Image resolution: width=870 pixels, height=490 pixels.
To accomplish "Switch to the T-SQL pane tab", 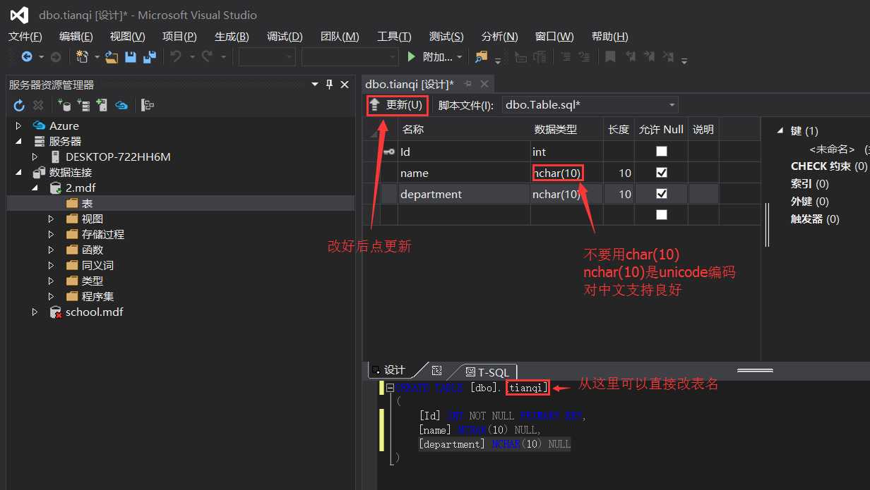I will pyautogui.click(x=487, y=372).
